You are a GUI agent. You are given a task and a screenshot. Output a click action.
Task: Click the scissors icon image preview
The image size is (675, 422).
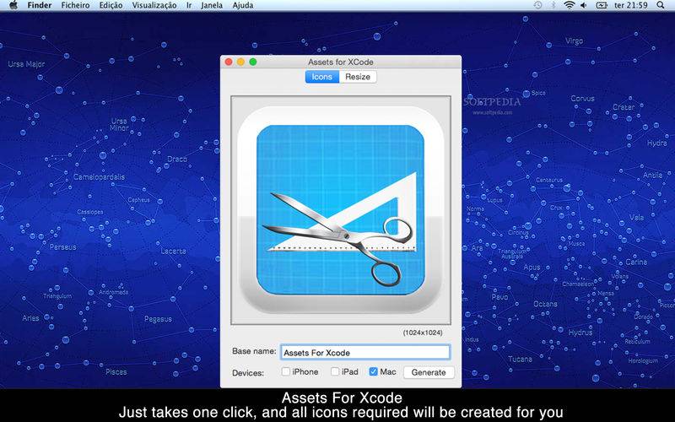coord(341,209)
